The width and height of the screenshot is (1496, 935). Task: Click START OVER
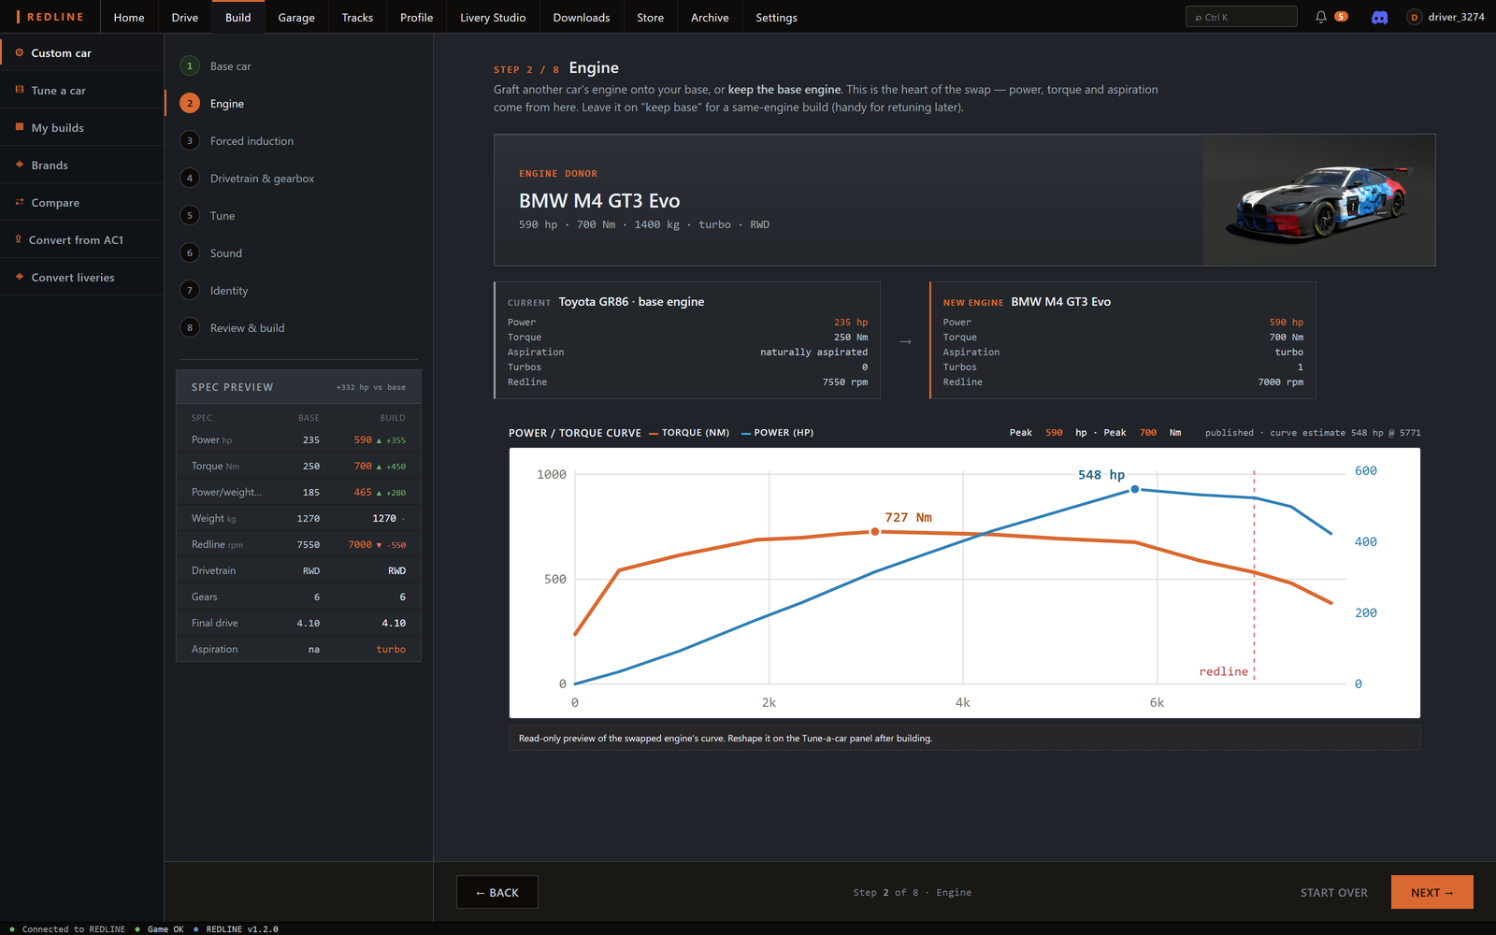pyautogui.click(x=1334, y=893)
